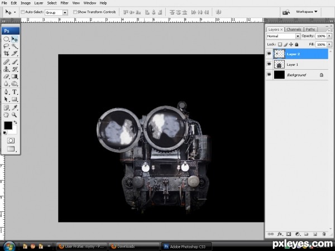Open the File menu
This screenshot has height=251, width=335.
4,3
